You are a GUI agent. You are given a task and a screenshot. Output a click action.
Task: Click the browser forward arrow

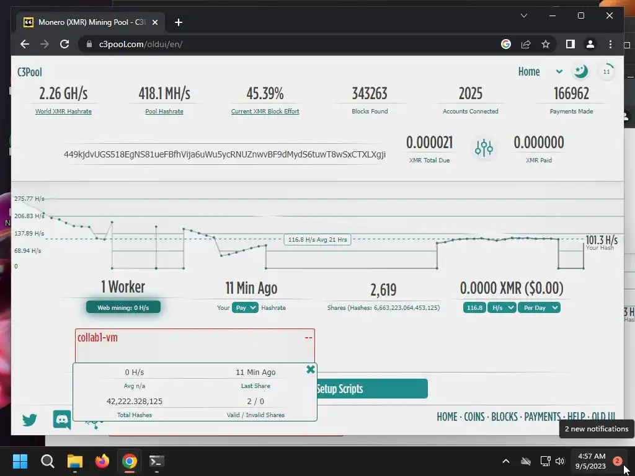coord(45,44)
